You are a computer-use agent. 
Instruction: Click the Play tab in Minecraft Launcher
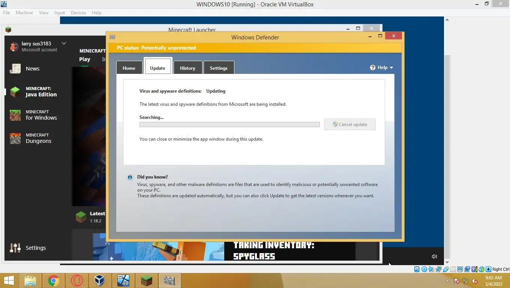click(85, 59)
